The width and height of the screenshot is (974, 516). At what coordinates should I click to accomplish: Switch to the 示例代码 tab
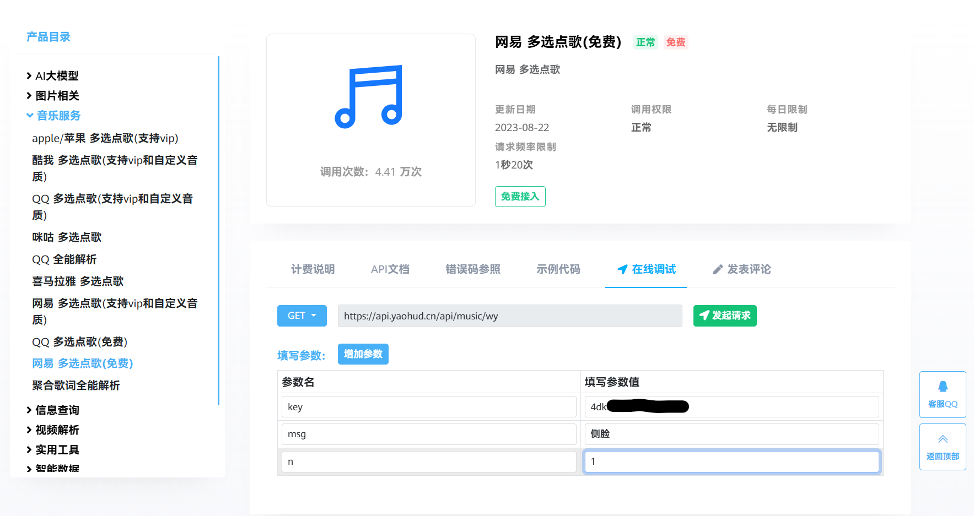(558, 269)
